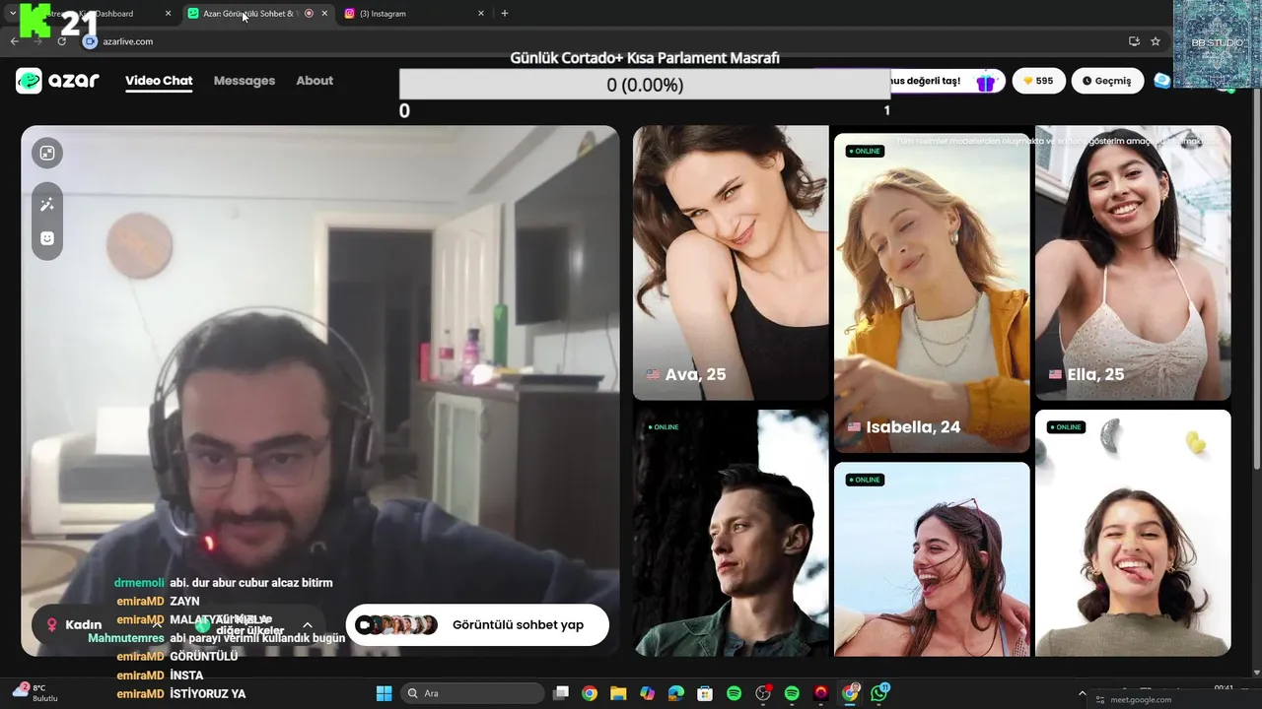The image size is (1262, 709).
Task: Open WhatsApp from the taskbar
Action: pyautogui.click(x=879, y=693)
